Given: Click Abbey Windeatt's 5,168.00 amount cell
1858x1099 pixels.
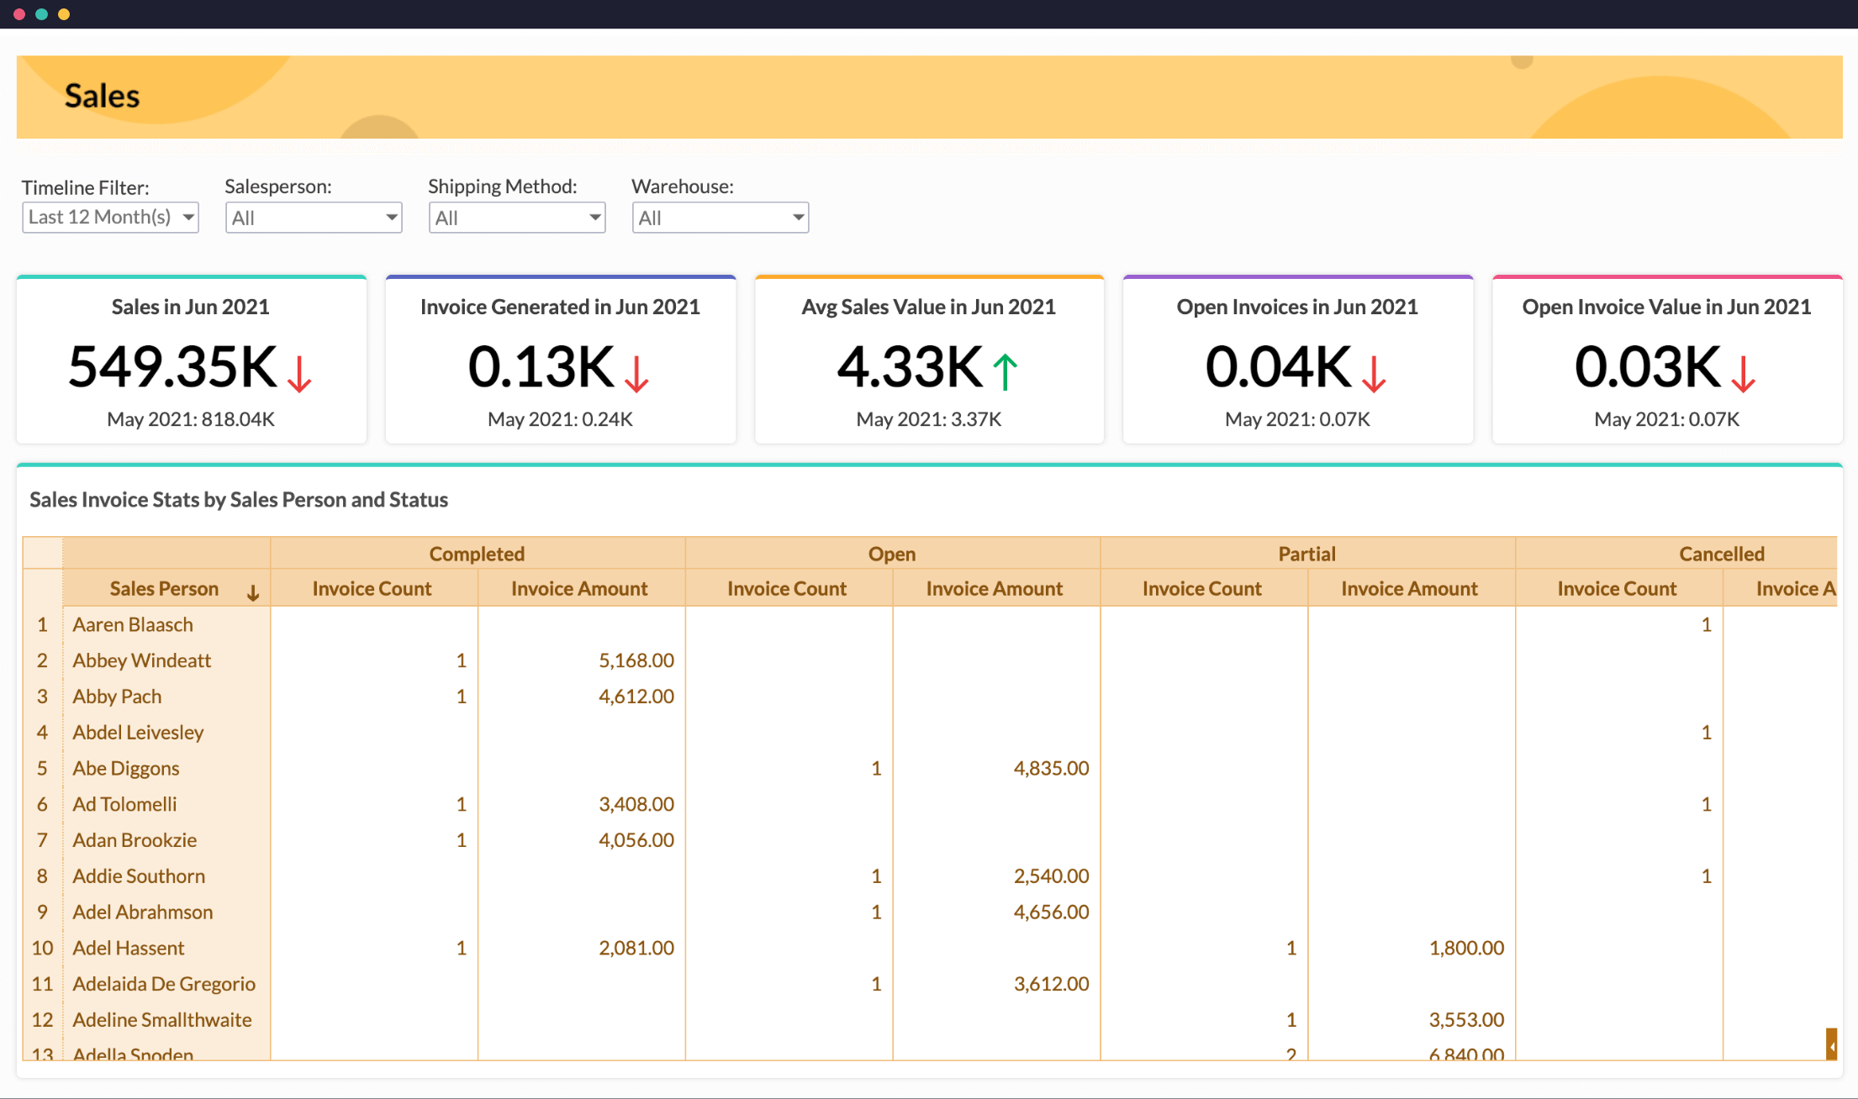Looking at the screenshot, I should click(x=636, y=660).
